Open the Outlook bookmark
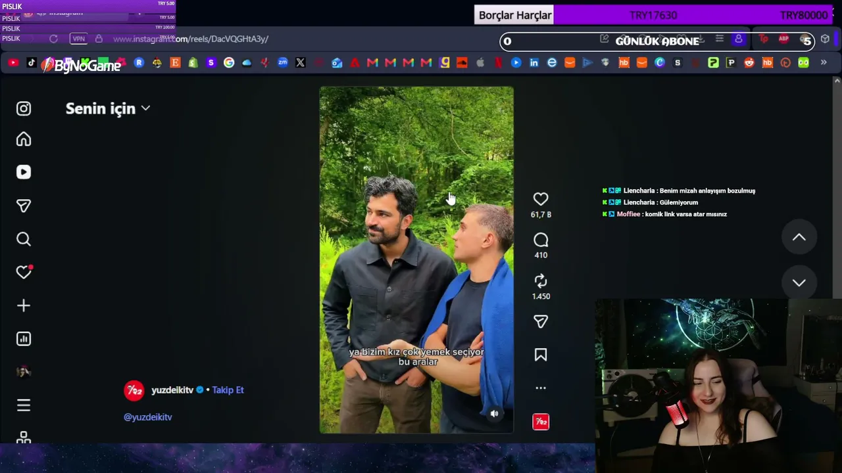This screenshot has width=842, height=473. pos(337,62)
